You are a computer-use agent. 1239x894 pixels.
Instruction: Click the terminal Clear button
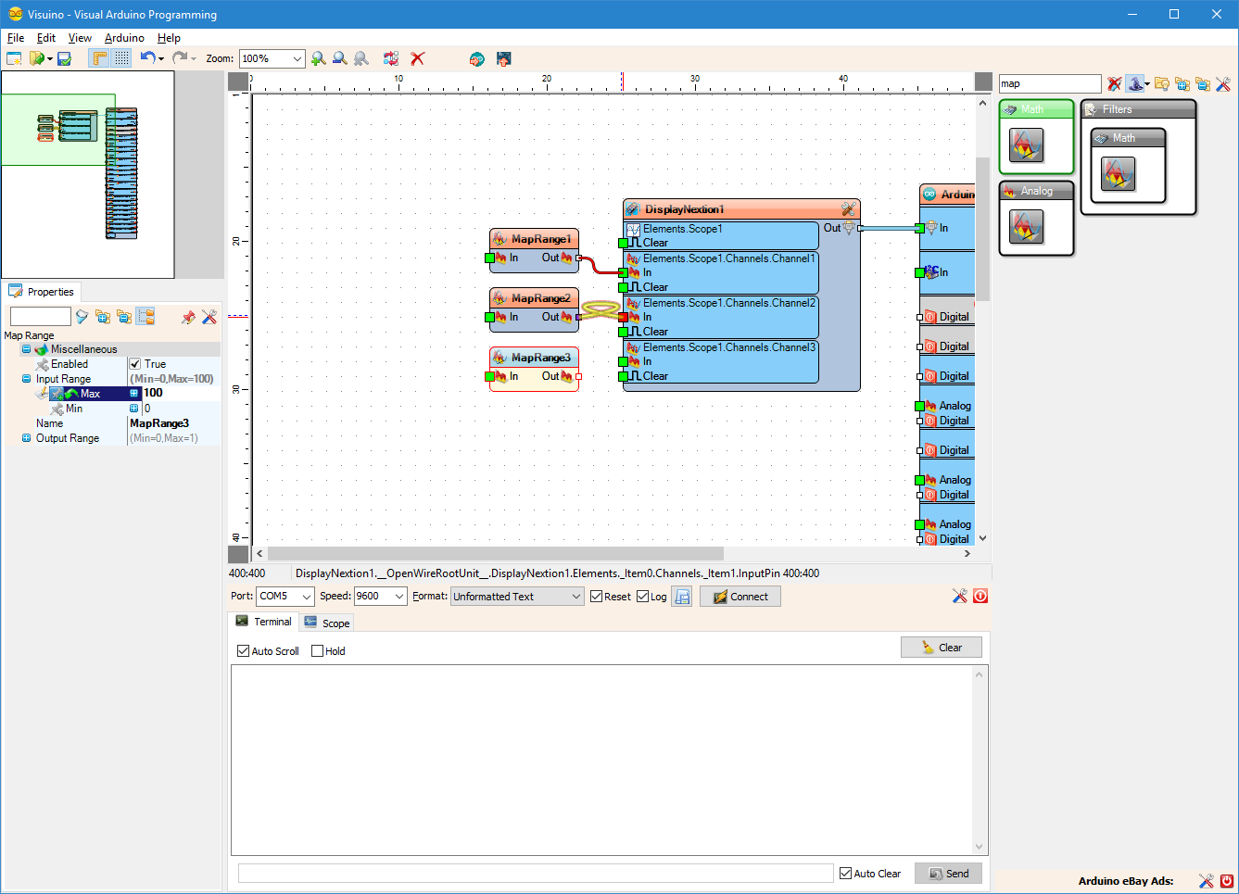pos(941,648)
